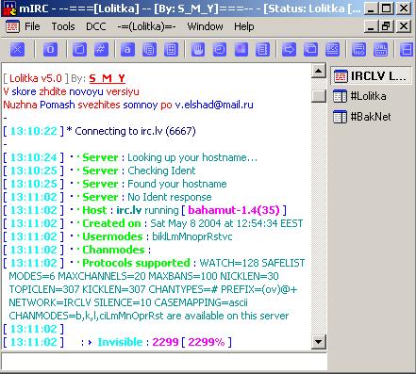Switch to the IRCLV status window button
The width and height of the screenshot is (416, 374).
pos(371,75)
